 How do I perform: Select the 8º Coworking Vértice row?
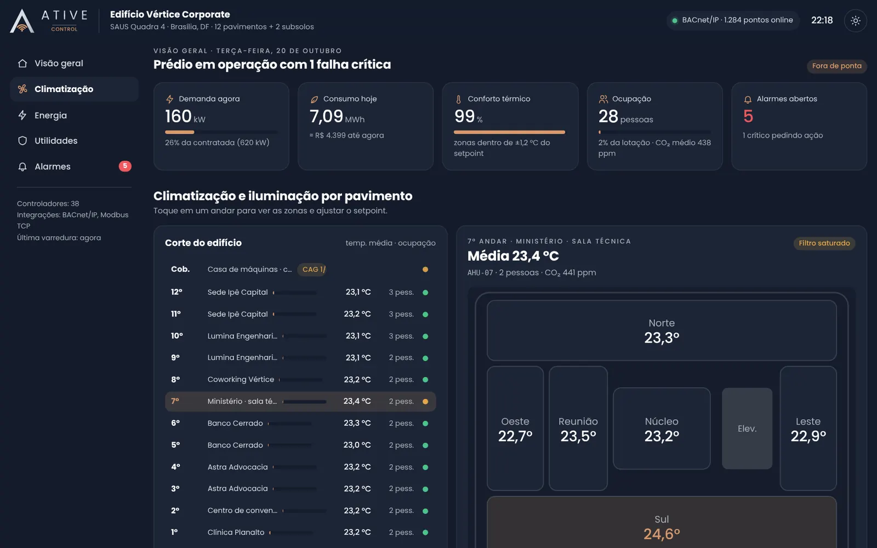click(x=300, y=380)
